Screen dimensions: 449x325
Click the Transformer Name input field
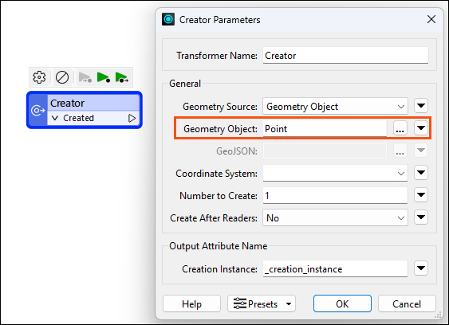tap(345, 56)
